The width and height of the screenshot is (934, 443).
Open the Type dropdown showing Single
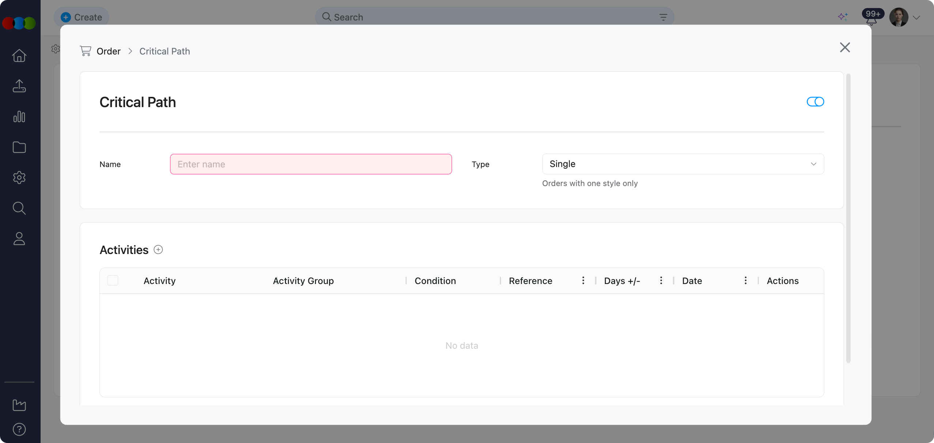coord(683,164)
